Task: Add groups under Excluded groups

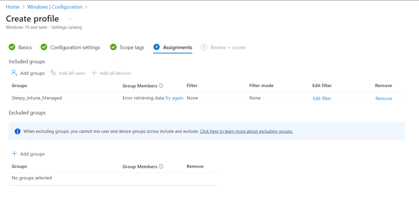Action: (x=28, y=154)
